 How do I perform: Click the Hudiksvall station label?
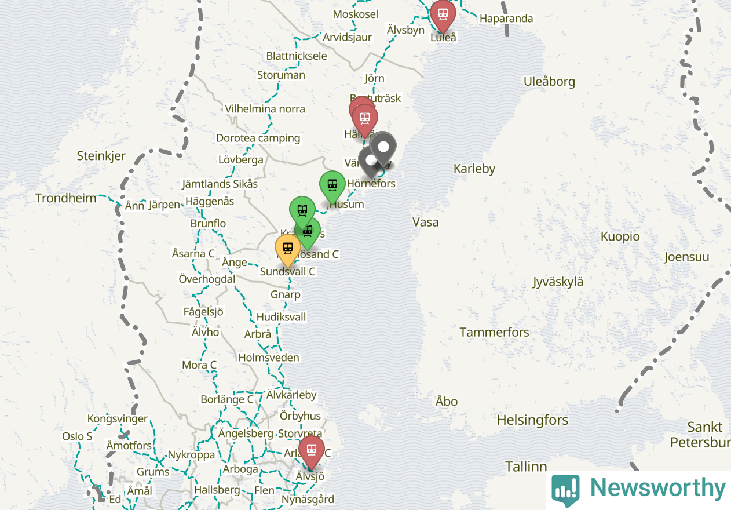click(x=281, y=317)
